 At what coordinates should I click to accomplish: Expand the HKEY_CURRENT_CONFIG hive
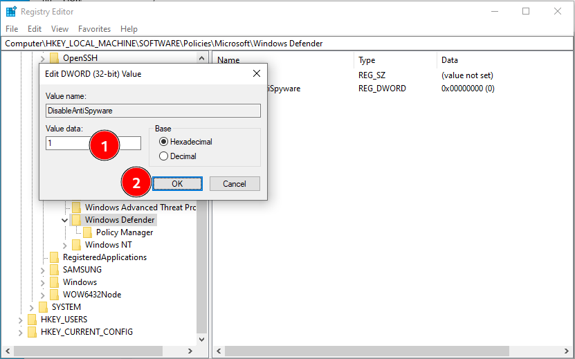coord(21,332)
